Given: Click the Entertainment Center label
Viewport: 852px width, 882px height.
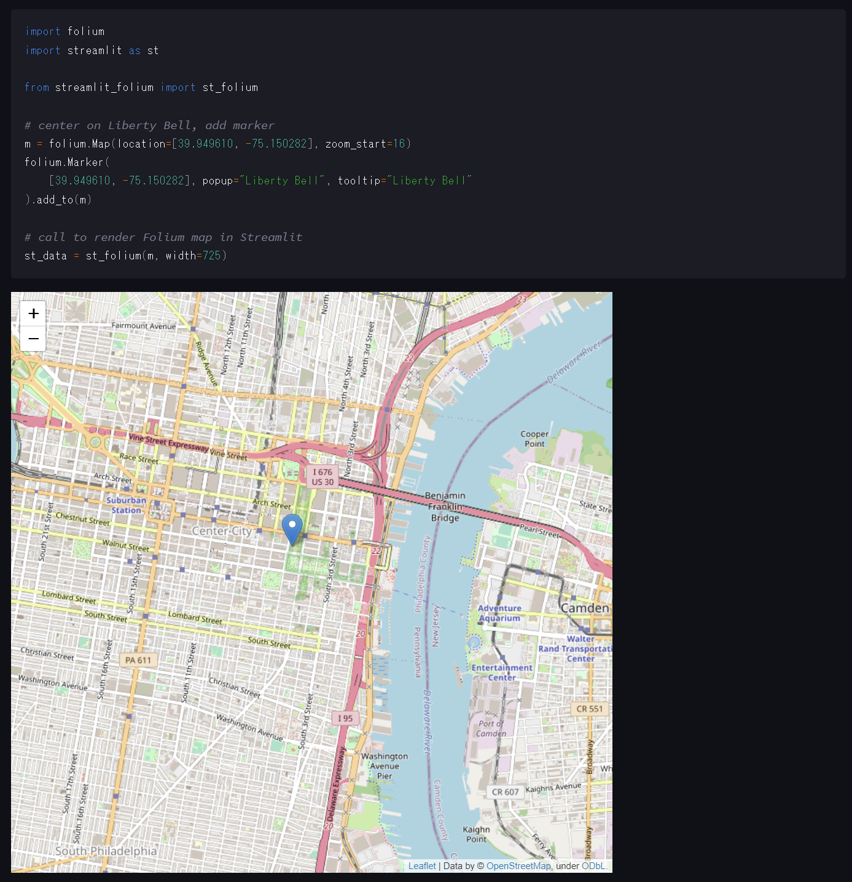Looking at the screenshot, I should click(502, 672).
